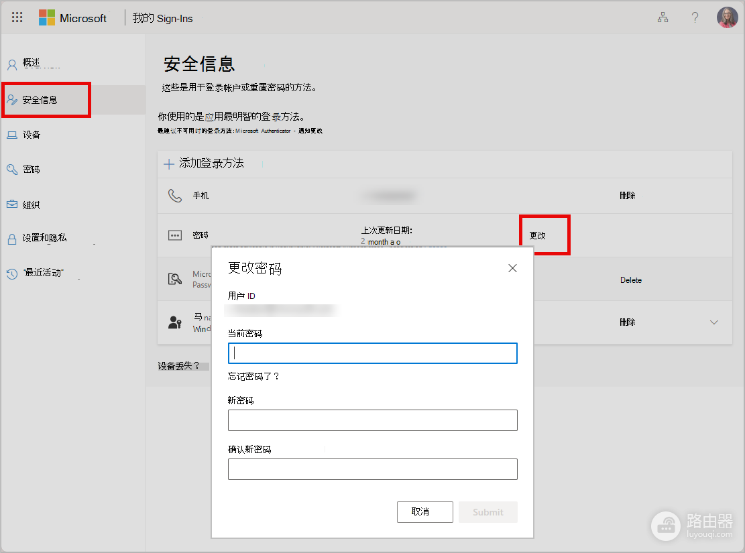745x553 pixels.
Task: Open 最近活动 in the sidebar
Action: (x=44, y=273)
